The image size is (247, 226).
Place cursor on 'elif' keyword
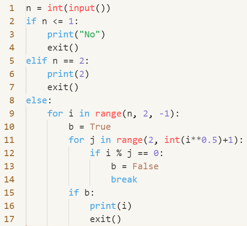tap(36, 61)
